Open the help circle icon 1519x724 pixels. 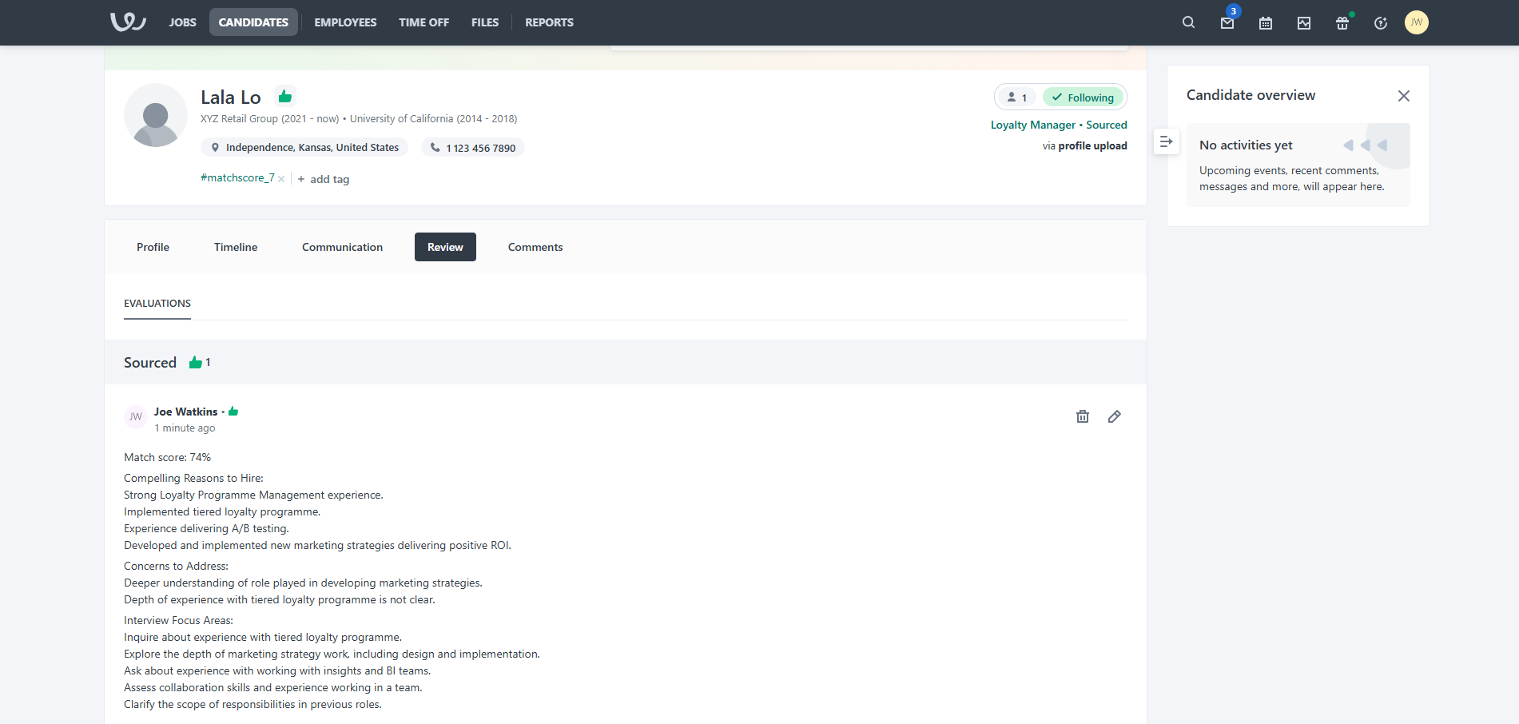coord(1381,23)
